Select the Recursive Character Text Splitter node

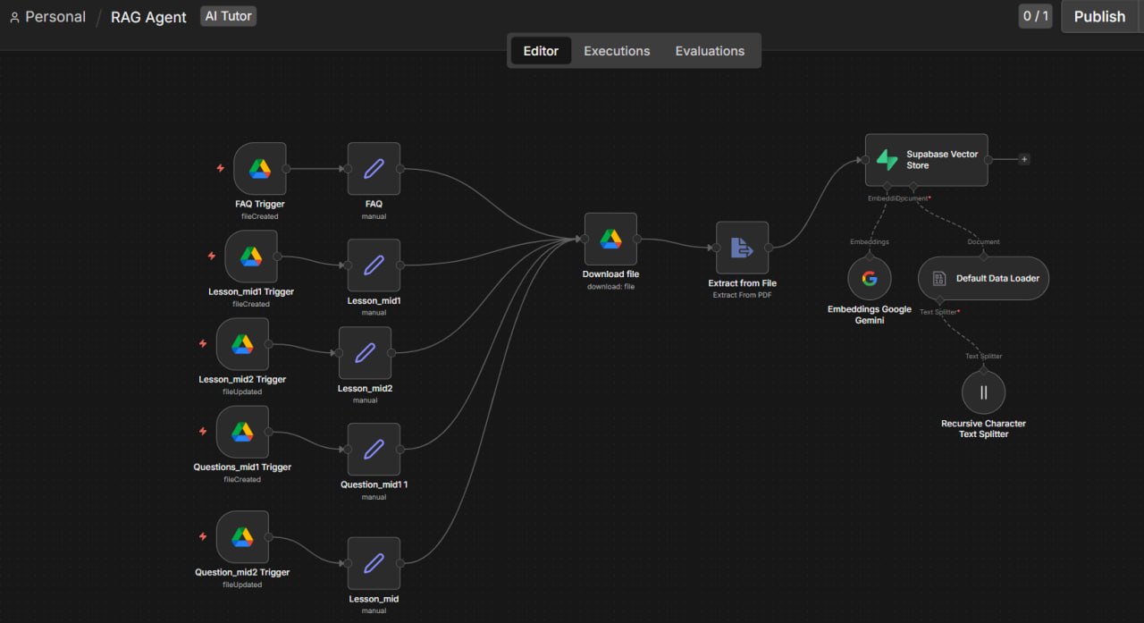(983, 392)
